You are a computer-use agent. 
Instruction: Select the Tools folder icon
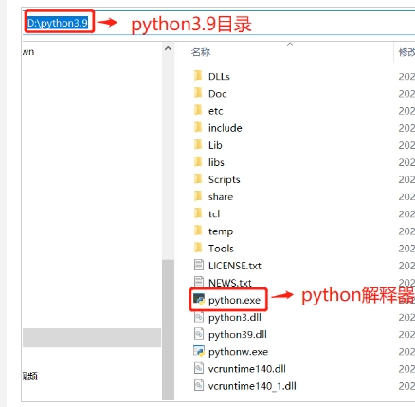pos(198,248)
